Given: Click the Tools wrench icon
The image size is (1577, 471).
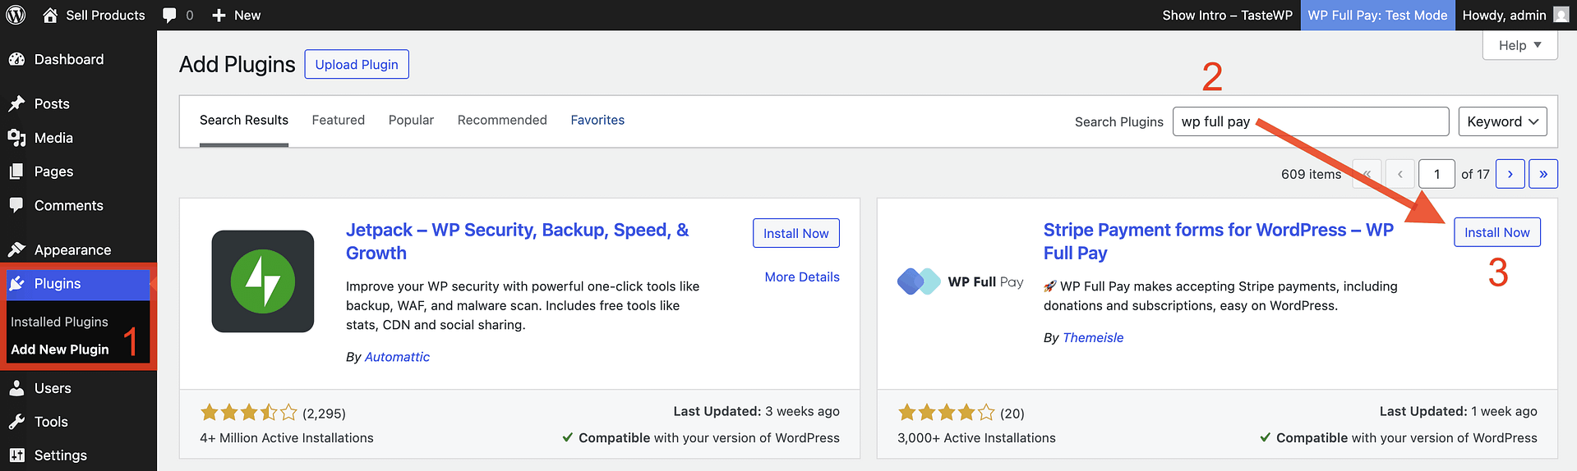Looking at the screenshot, I should tap(16, 422).
